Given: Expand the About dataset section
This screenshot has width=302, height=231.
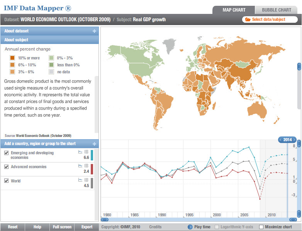Looking at the screenshot, I should point(49,31).
